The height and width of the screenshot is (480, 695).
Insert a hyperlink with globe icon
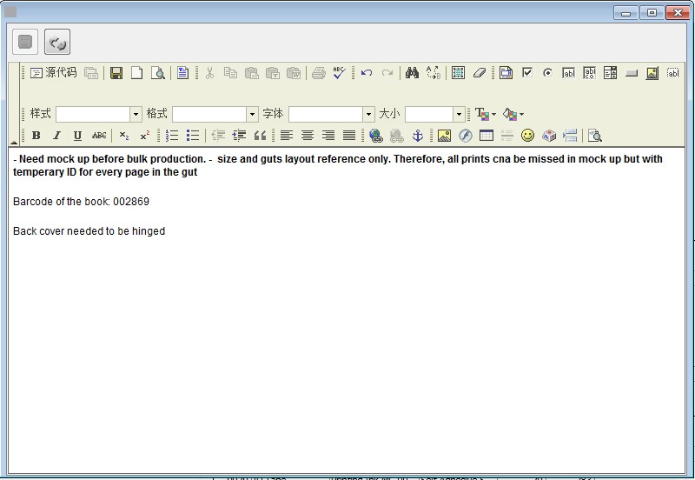[376, 136]
